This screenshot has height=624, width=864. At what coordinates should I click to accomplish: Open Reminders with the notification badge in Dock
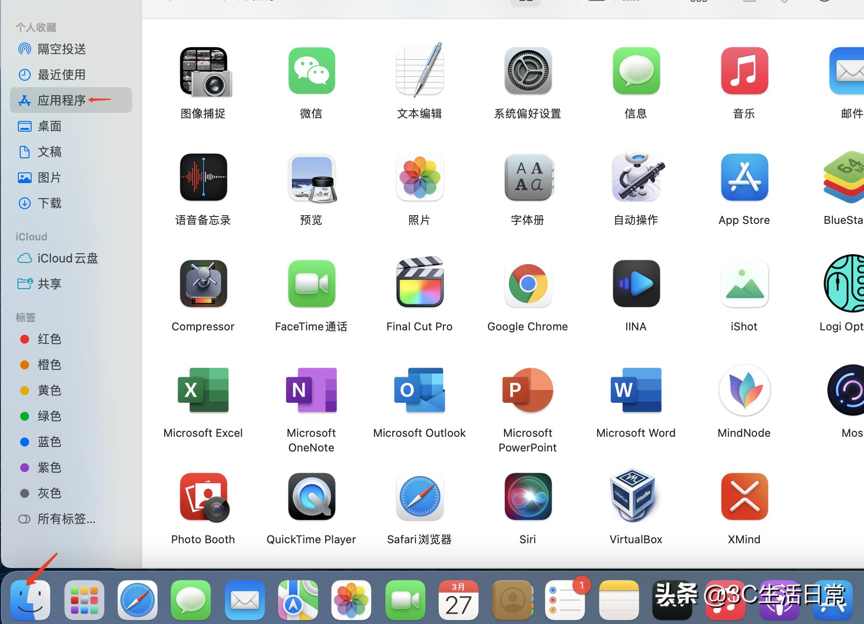click(565, 600)
